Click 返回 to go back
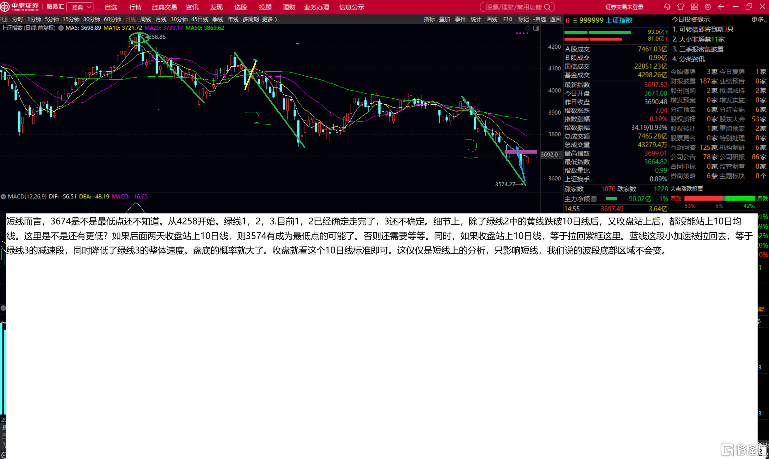This screenshot has height=459, width=769. click(555, 19)
